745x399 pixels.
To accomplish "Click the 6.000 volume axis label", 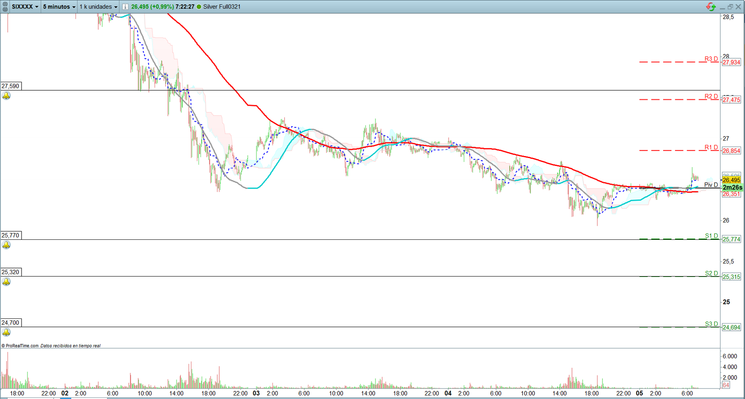I will pos(730,356).
